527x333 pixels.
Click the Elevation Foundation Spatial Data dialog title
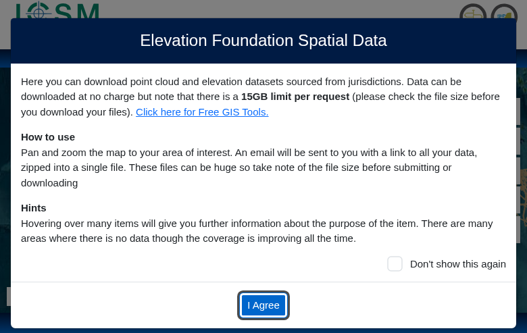point(263,41)
